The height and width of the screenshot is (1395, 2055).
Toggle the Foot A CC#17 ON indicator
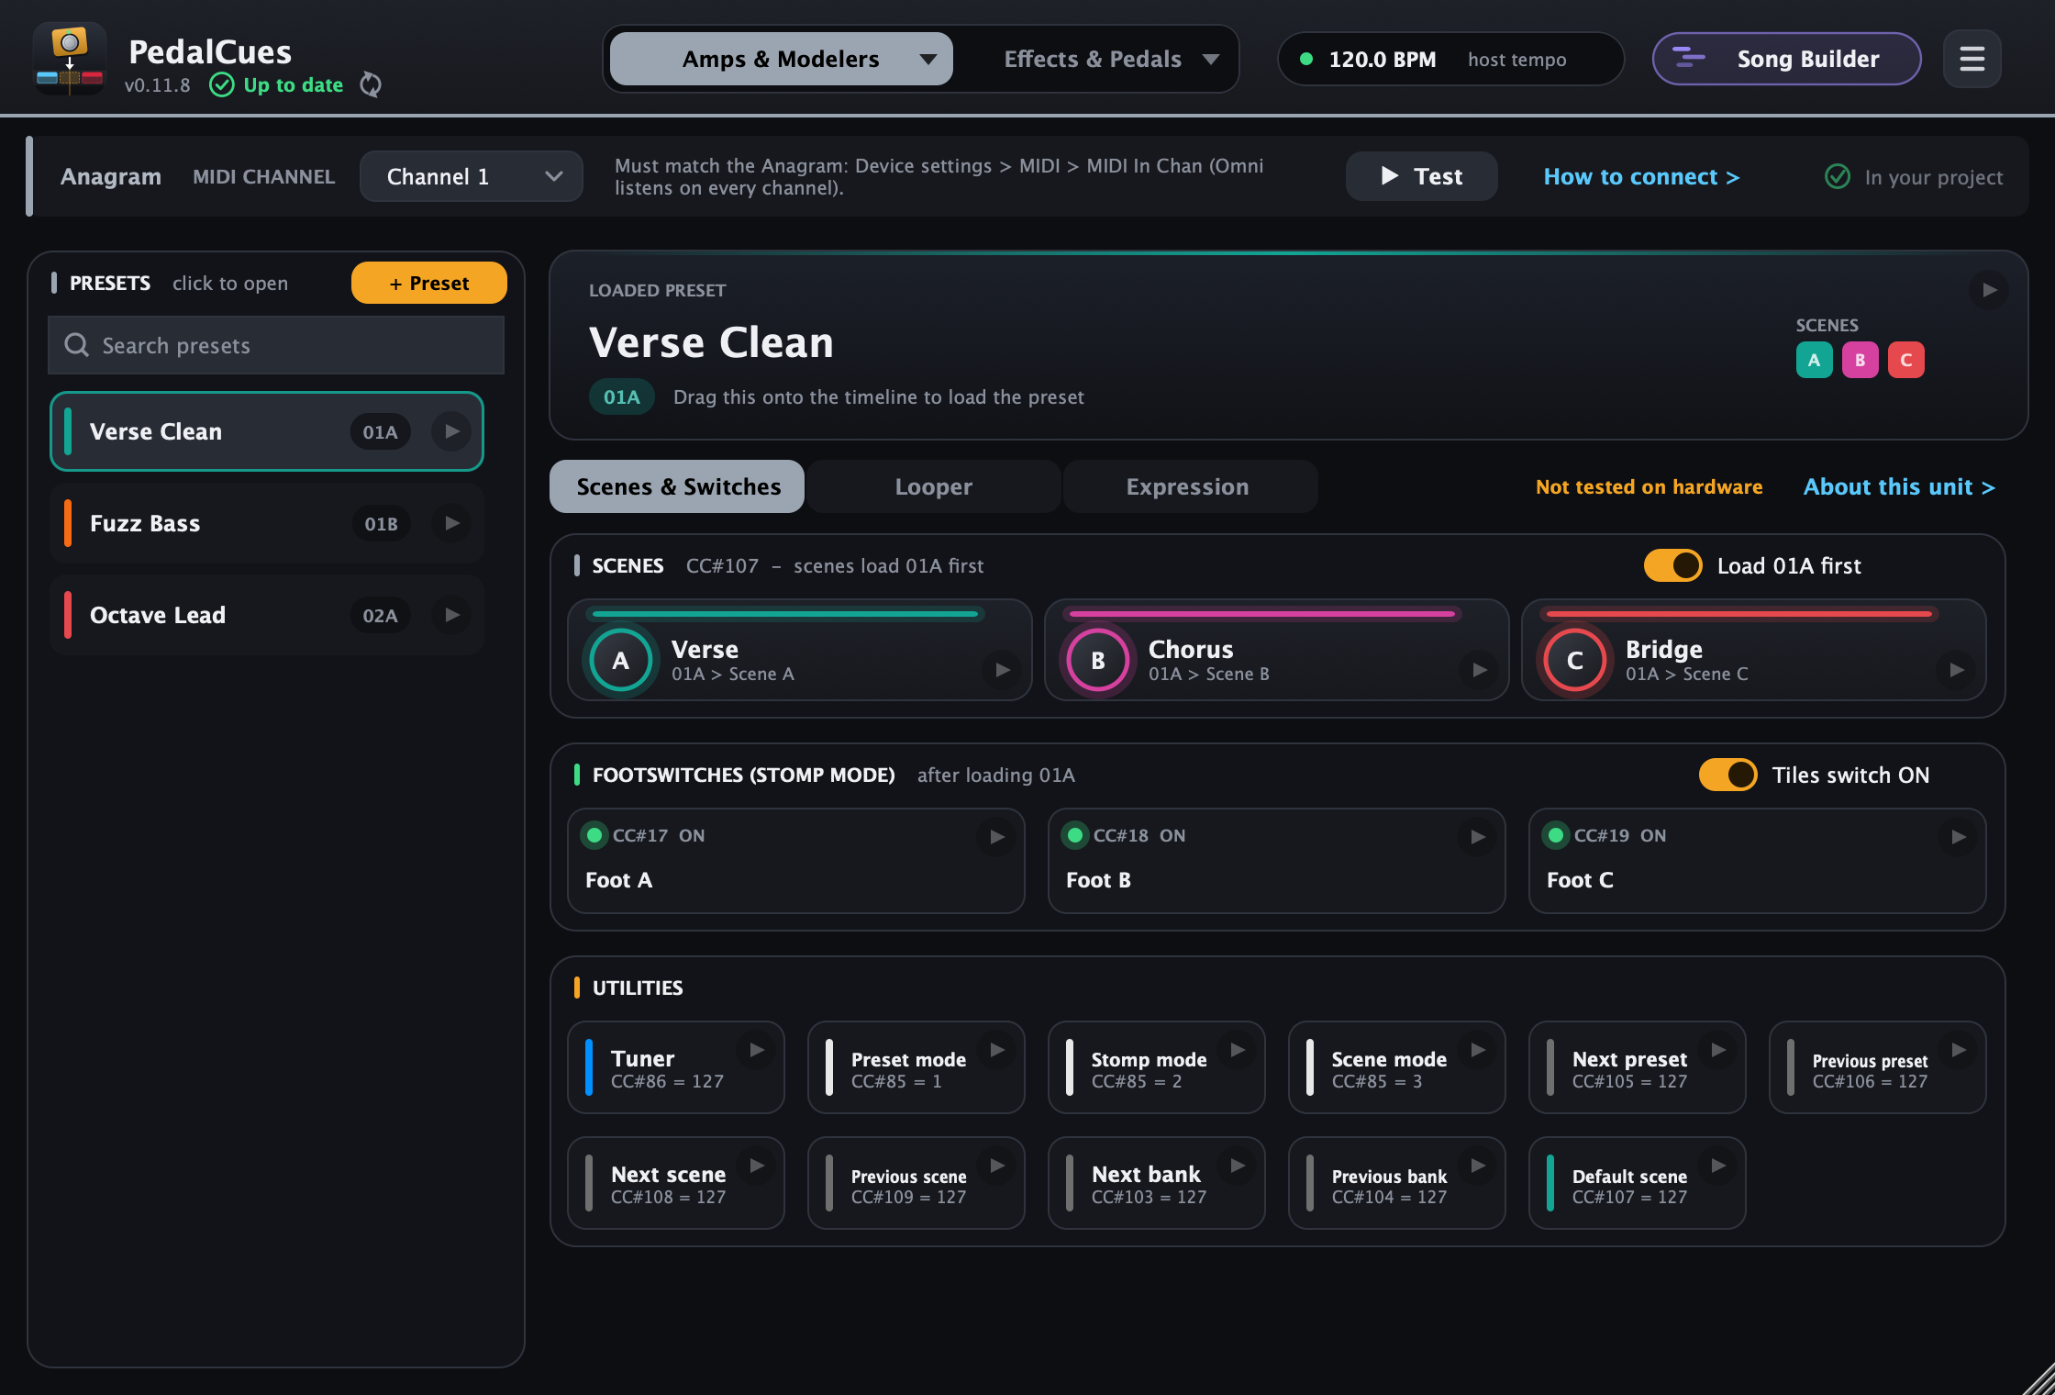[x=594, y=835]
